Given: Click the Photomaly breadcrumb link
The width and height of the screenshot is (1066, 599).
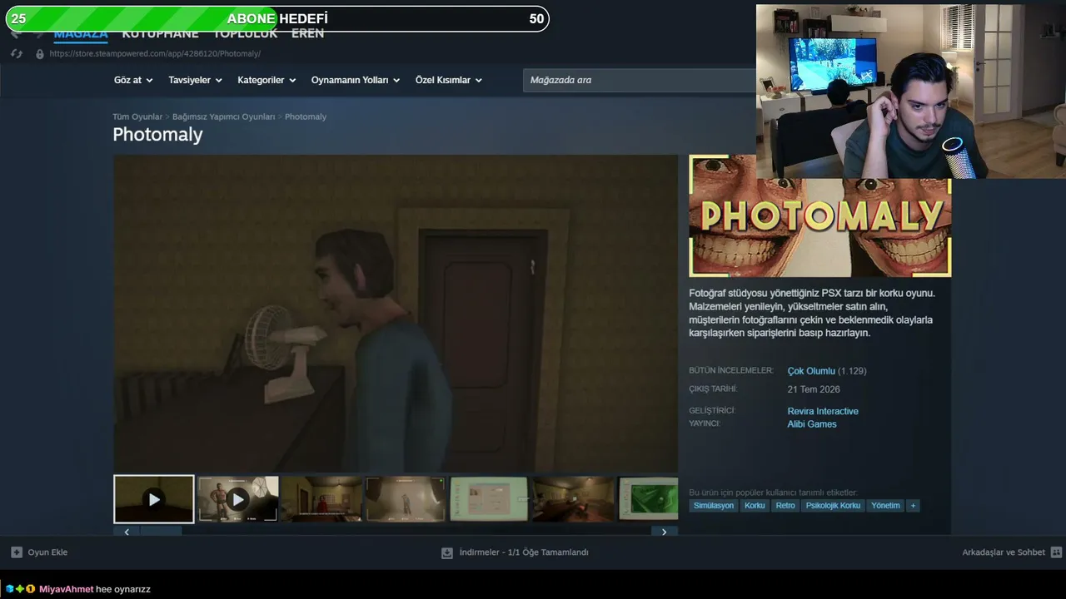Looking at the screenshot, I should coord(306,116).
